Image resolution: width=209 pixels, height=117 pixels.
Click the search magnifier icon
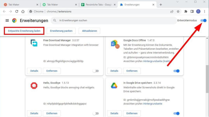(55, 20)
